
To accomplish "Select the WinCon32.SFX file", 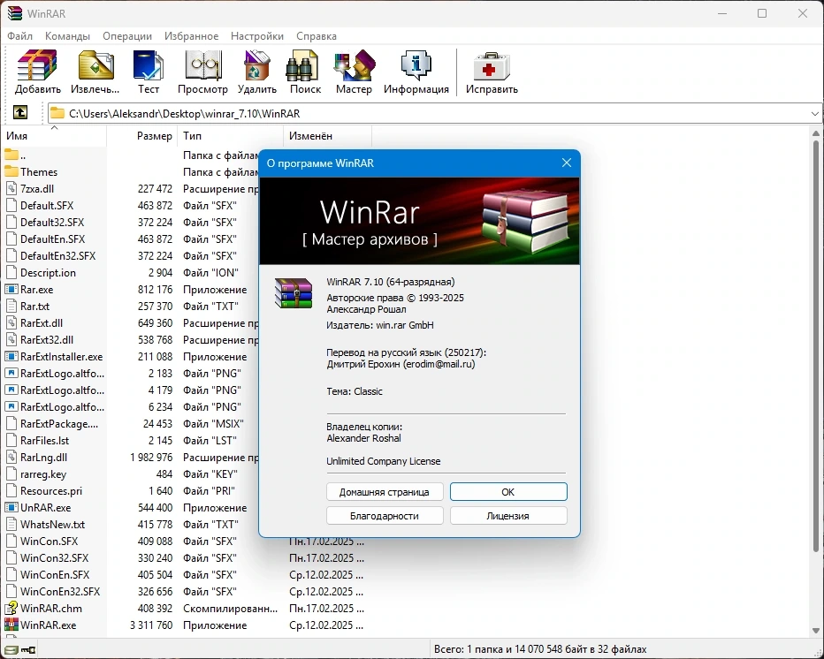I will pyautogui.click(x=54, y=557).
